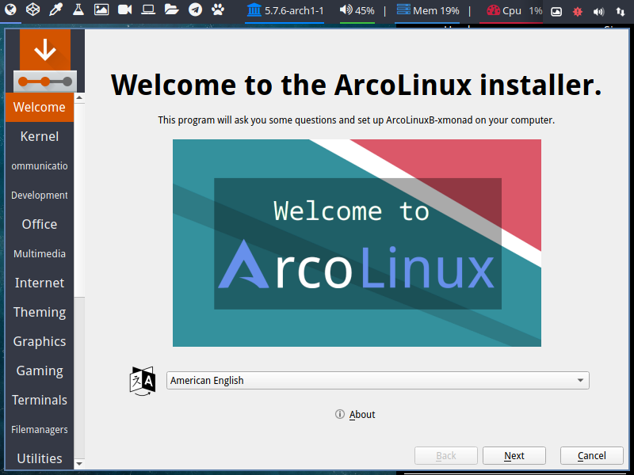The image size is (634, 475).
Task: Open the Telegram paper-plane icon
Action: (x=195, y=9)
